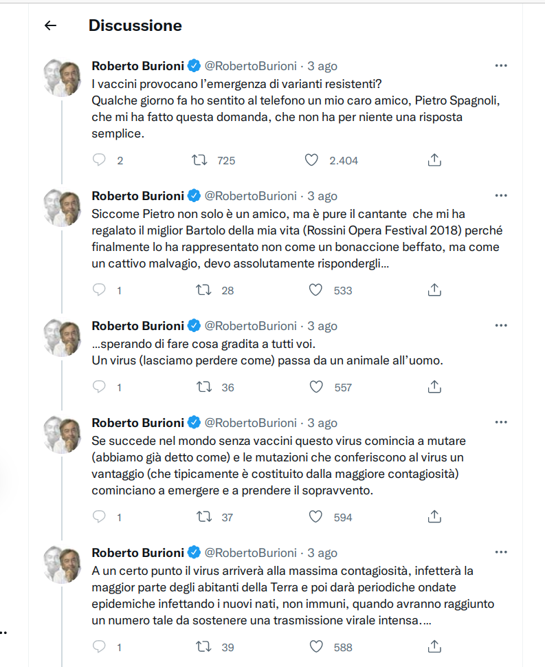This screenshot has height=667, width=545.
Task: Open the '3 ago' timestamp on the third tweet
Action: click(x=322, y=326)
